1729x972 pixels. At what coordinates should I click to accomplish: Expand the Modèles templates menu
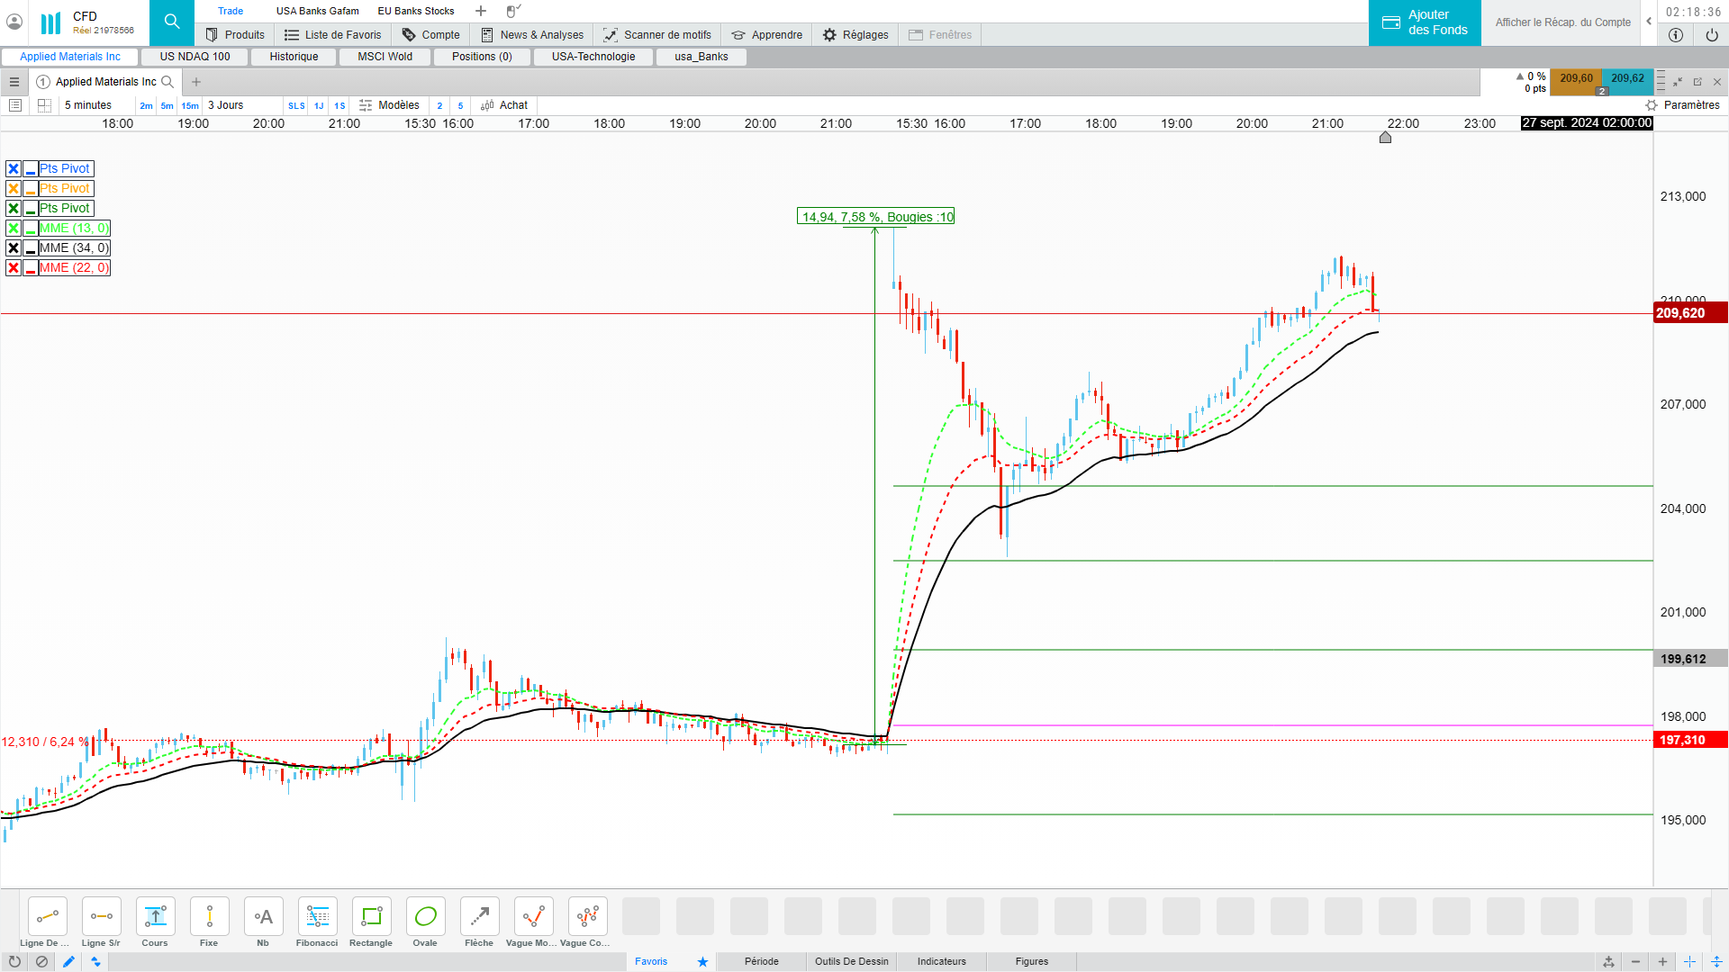pyautogui.click(x=389, y=105)
